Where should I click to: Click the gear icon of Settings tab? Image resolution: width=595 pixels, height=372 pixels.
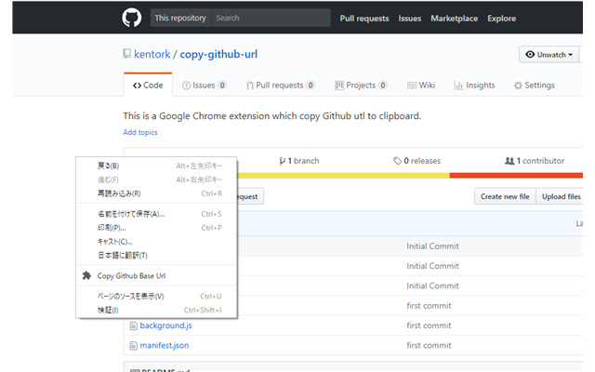pos(518,86)
